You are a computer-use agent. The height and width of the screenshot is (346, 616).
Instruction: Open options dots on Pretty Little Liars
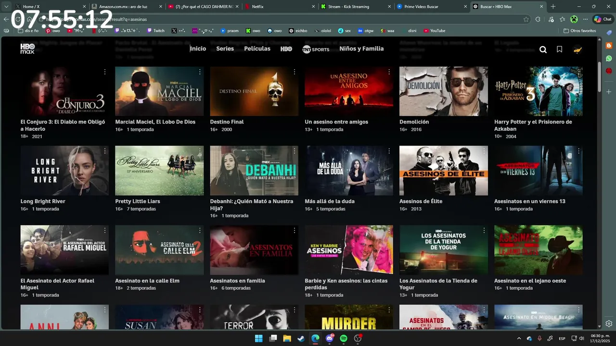coord(200,151)
